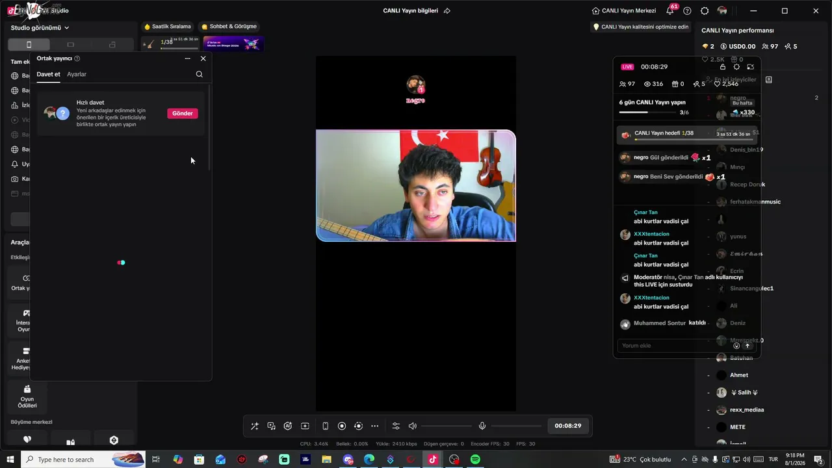Open the settings gear in the title bar
The height and width of the screenshot is (468, 832).
705,10
